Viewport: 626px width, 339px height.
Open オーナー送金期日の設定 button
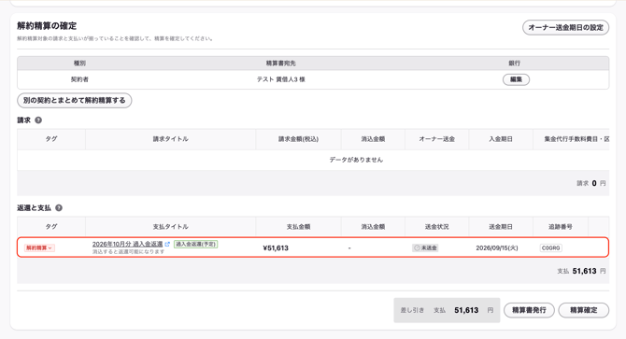coord(565,27)
